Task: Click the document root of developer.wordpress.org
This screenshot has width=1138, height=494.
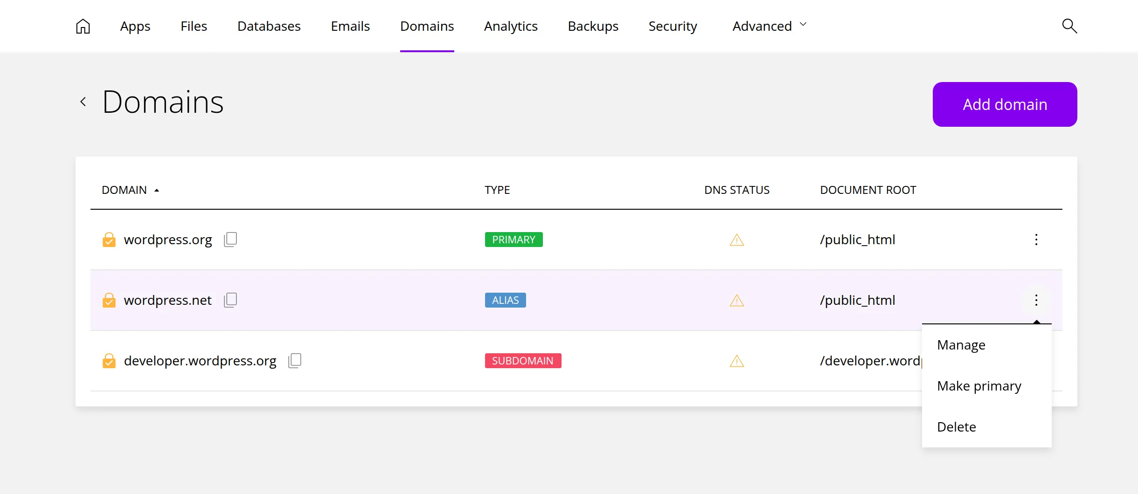Action: tap(871, 361)
